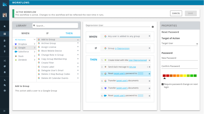The height and width of the screenshot is (114, 204).
Task: Open the workflow shuffle icon in sidebar
Action: click(5, 61)
